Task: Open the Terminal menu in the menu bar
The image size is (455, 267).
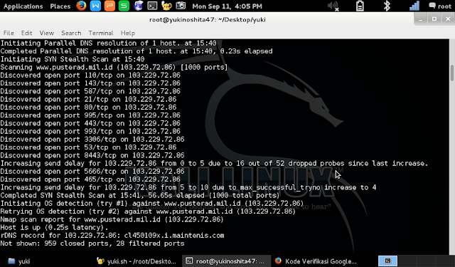Action: (x=101, y=33)
